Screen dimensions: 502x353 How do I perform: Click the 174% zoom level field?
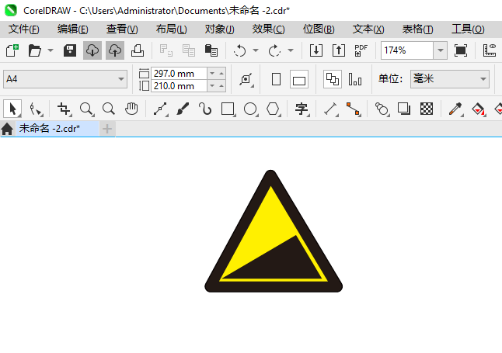pyautogui.click(x=407, y=50)
